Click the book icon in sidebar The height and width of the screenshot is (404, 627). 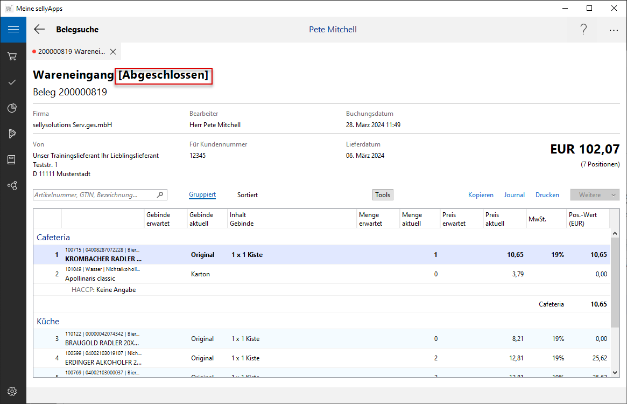tap(13, 159)
